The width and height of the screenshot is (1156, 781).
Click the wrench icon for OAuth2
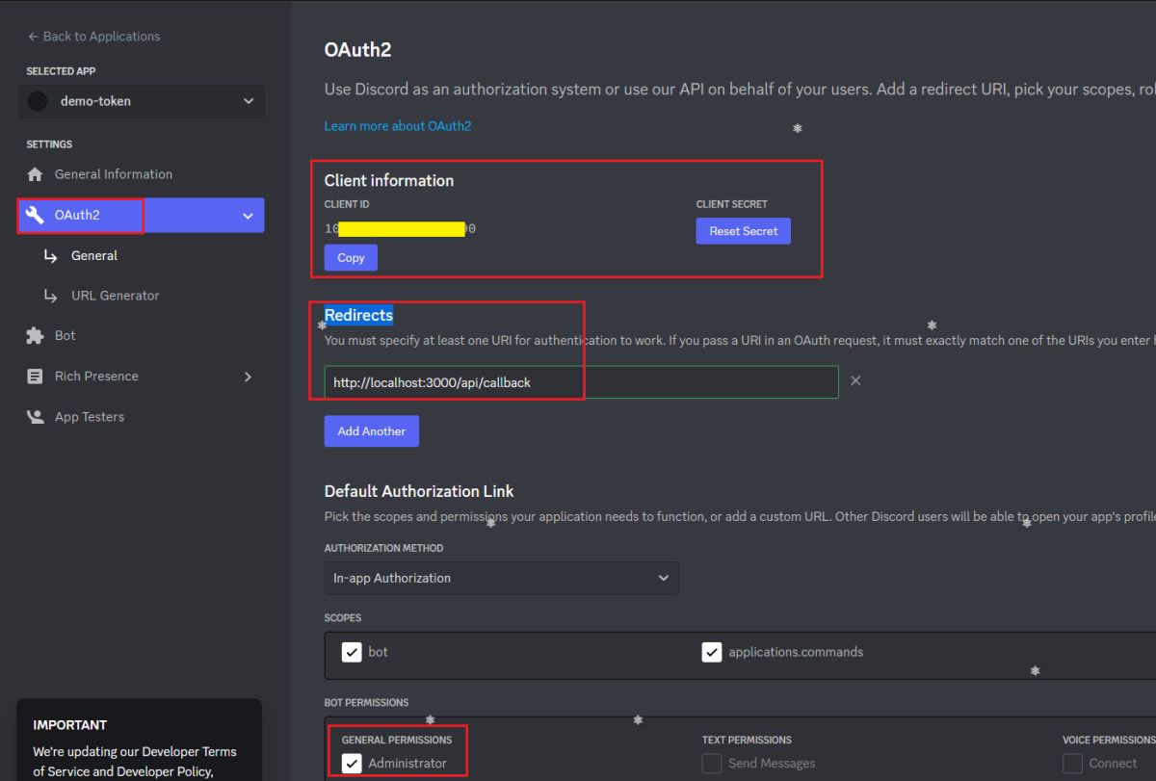click(x=36, y=216)
